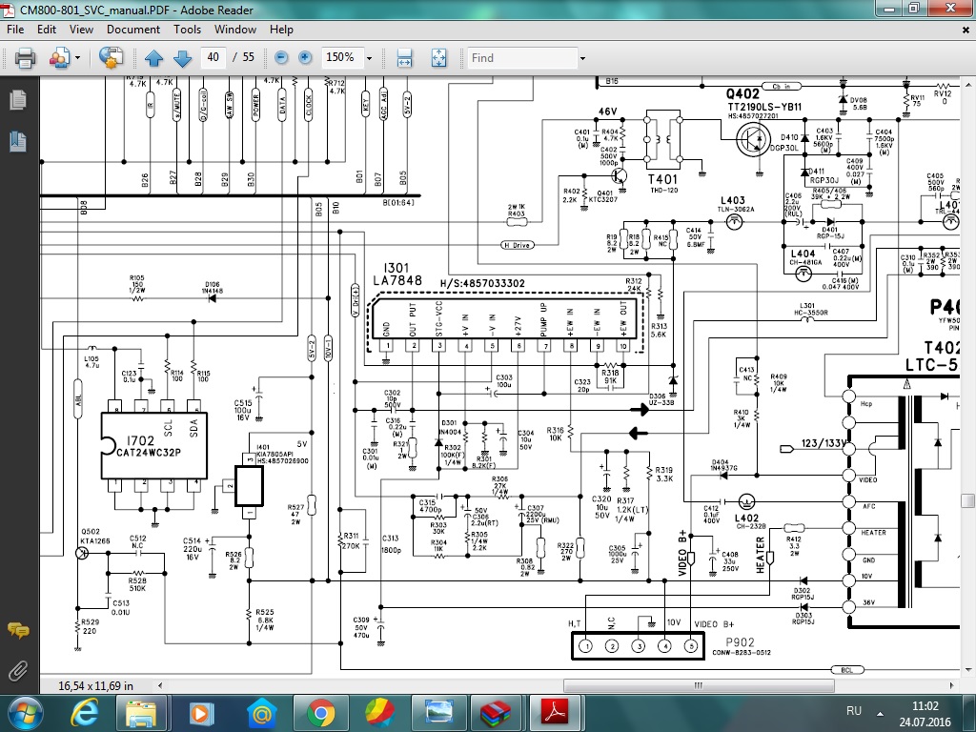Open the Tools menu

click(187, 30)
